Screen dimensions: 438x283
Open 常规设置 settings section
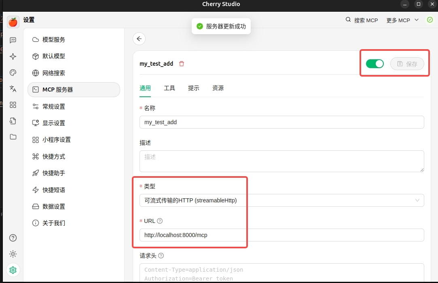coord(74,106)
